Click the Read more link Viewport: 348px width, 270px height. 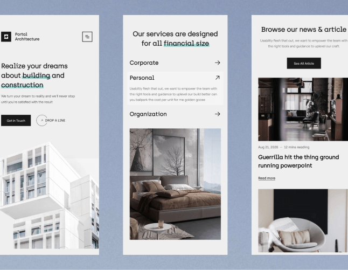(267, 178)
